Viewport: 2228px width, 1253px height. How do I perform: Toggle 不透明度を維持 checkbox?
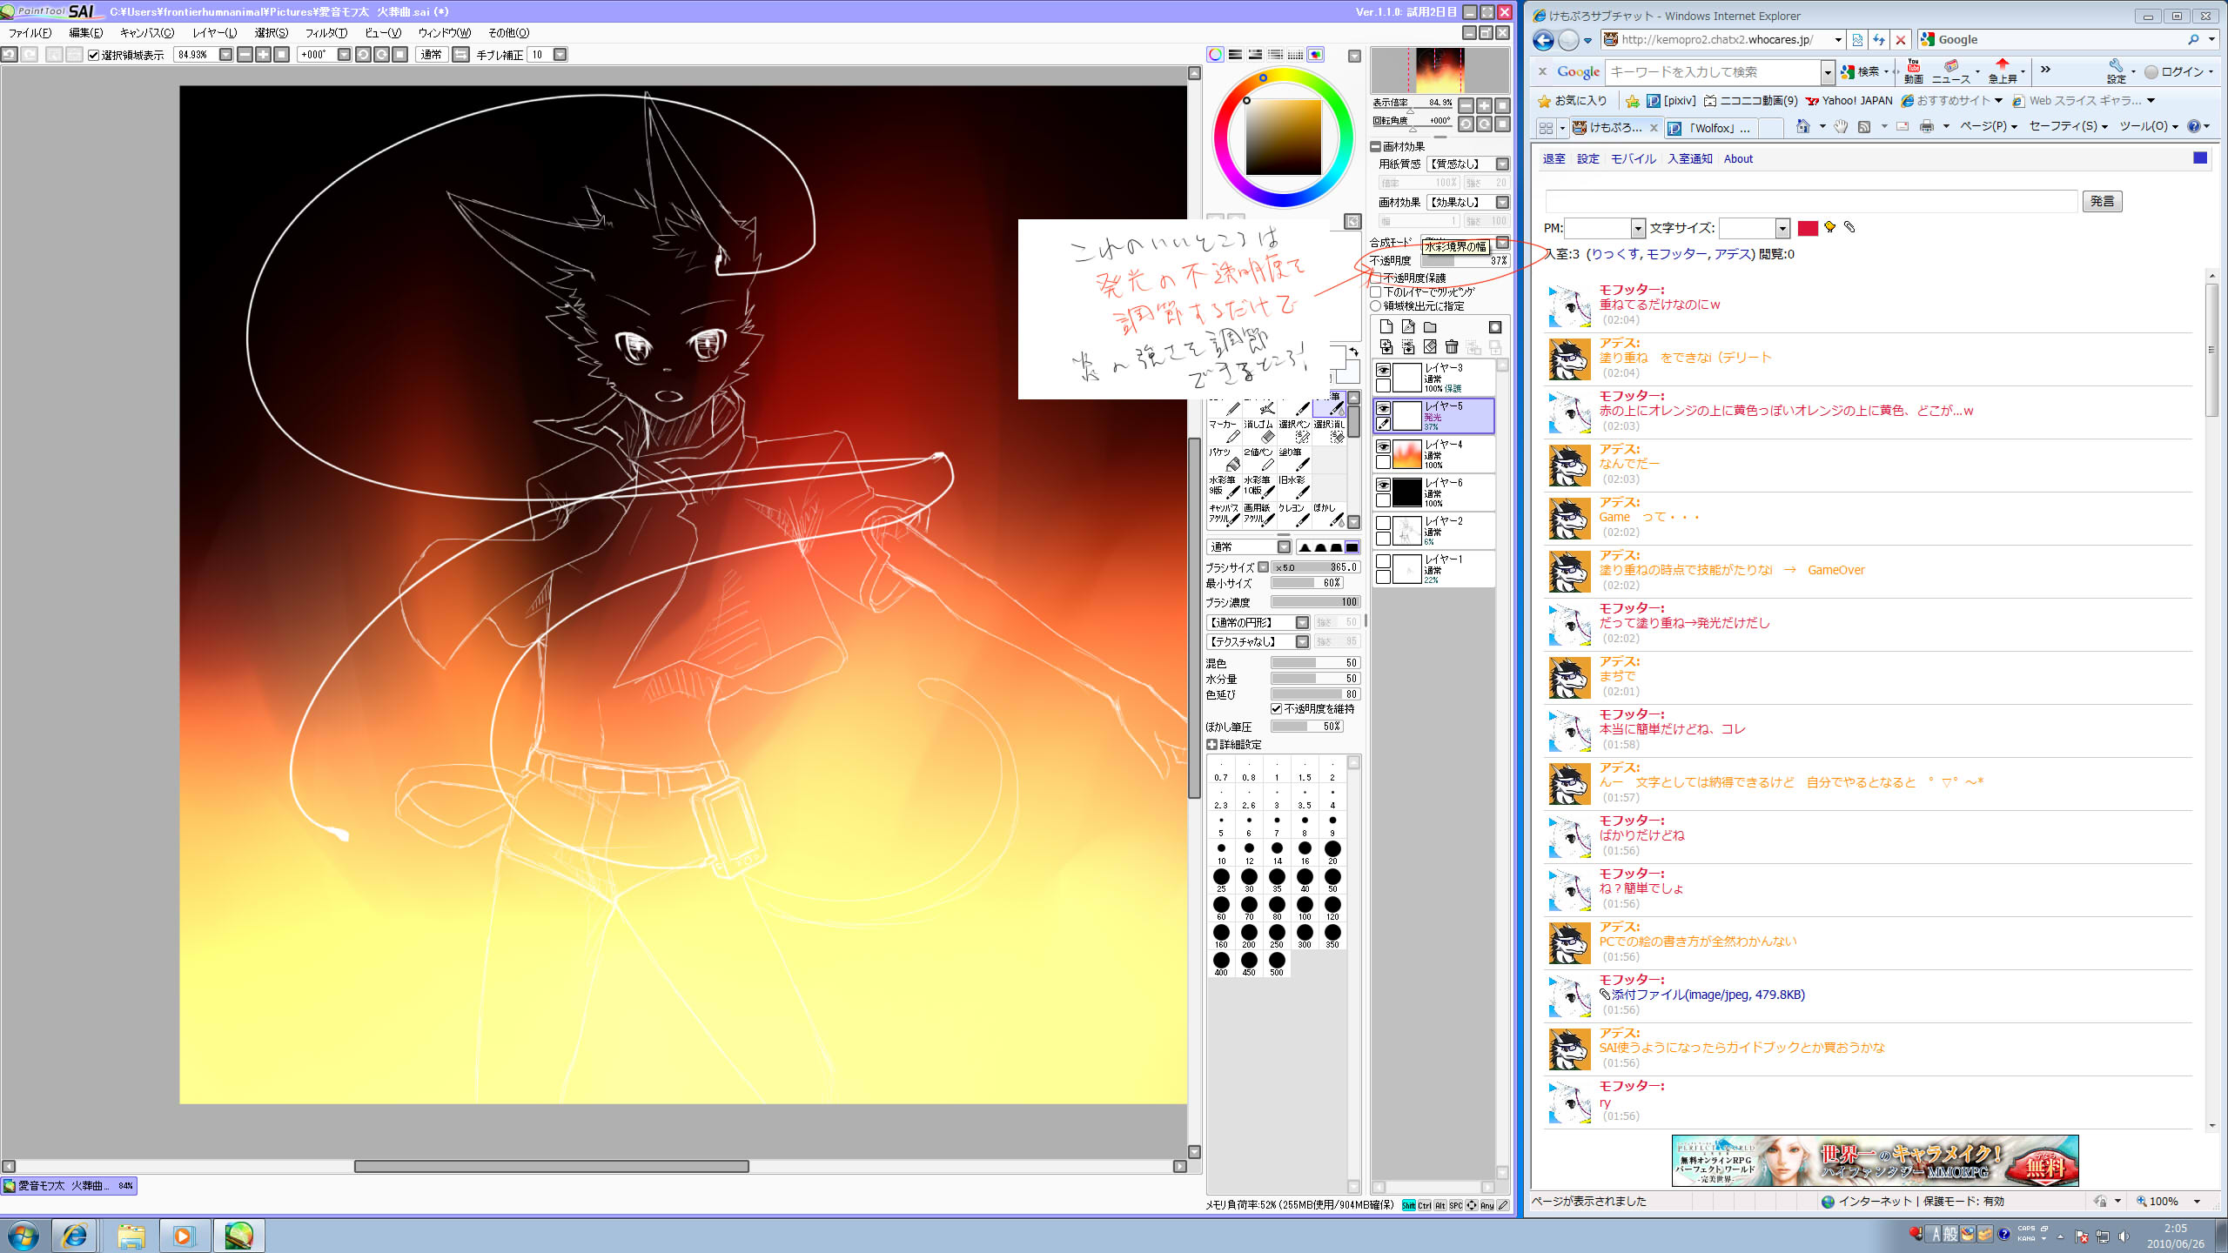[x=1277, y=709]
